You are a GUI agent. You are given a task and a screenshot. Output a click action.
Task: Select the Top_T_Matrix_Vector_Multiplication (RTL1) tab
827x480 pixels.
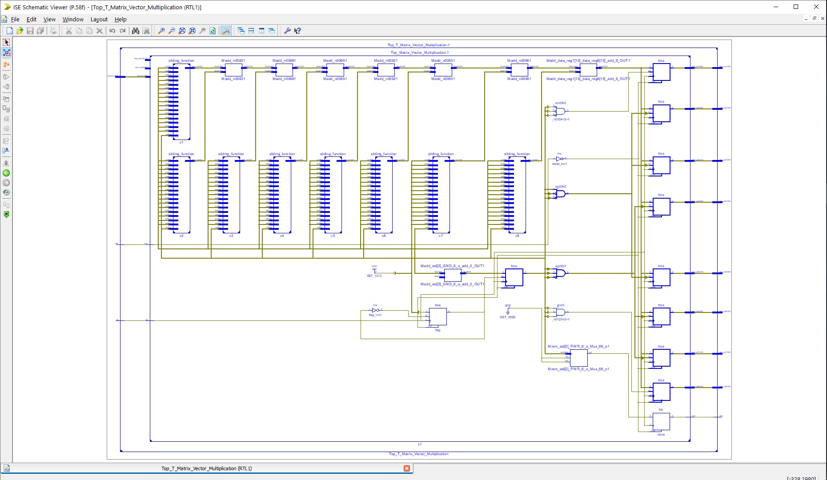pos(206,468)
